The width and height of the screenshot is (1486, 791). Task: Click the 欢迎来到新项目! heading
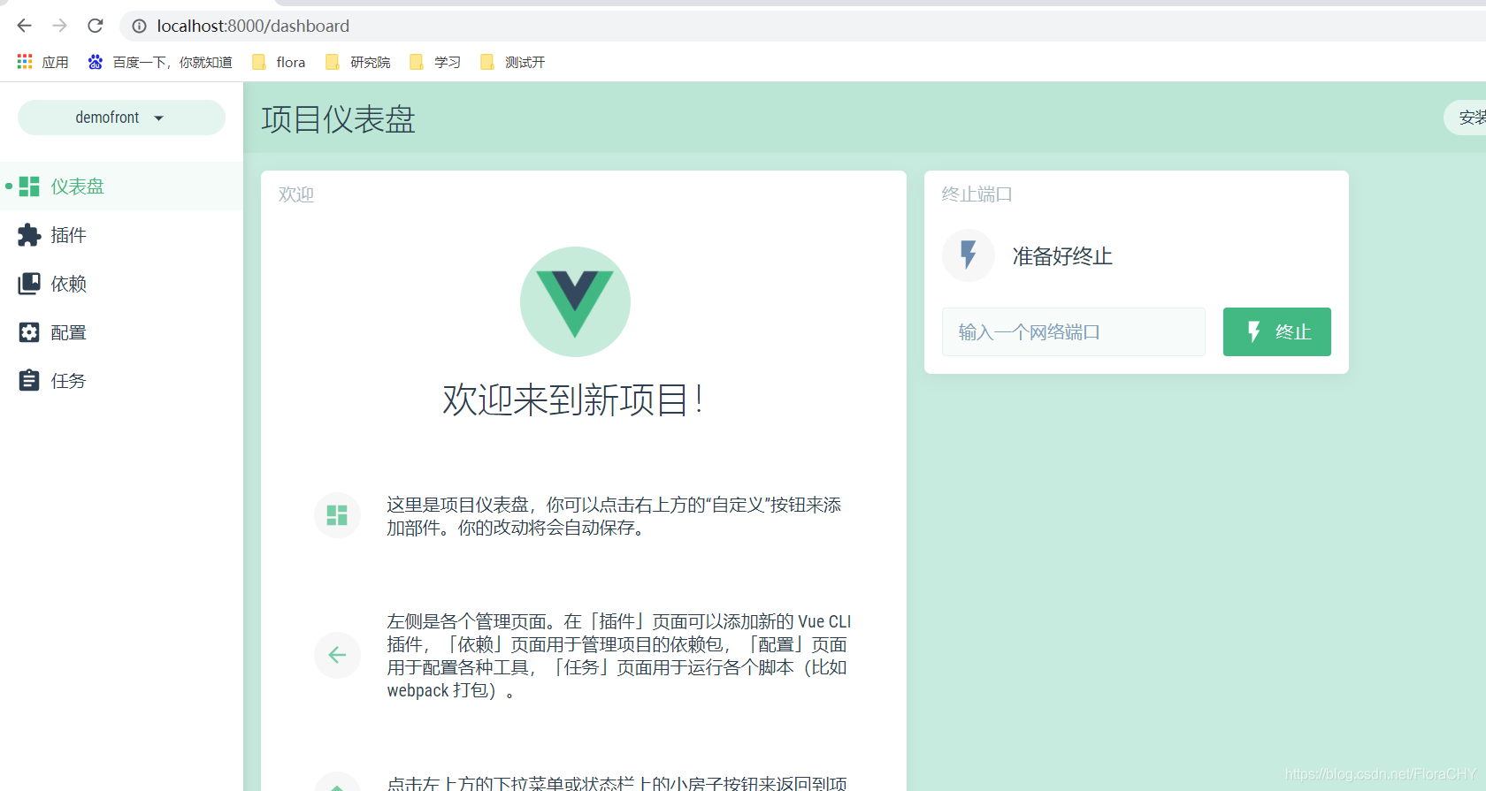(572, 400)
